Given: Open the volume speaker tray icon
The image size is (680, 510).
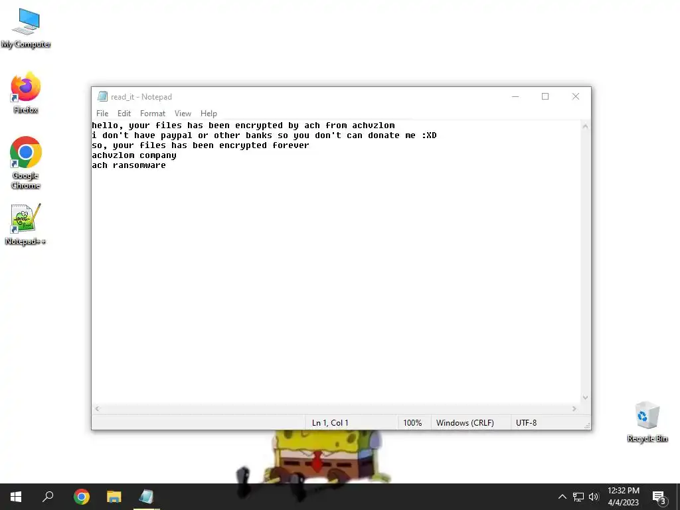Looking at the screenshot, I should coord(594,497).
